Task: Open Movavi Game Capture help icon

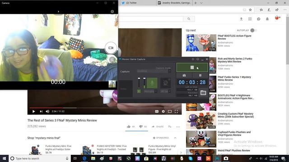Action: click(198, 59)
